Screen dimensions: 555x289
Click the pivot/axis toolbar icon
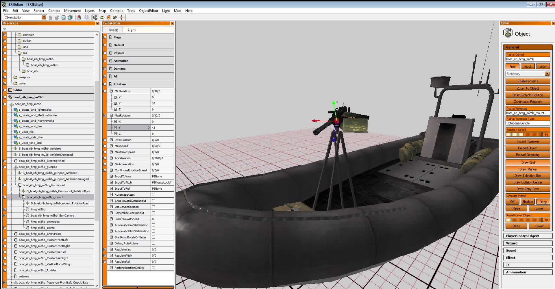click(122, 17)
